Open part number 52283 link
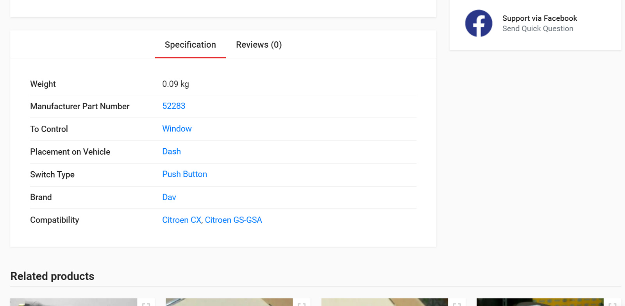This screenshot has height=306, width=625. tap(174, 106)
